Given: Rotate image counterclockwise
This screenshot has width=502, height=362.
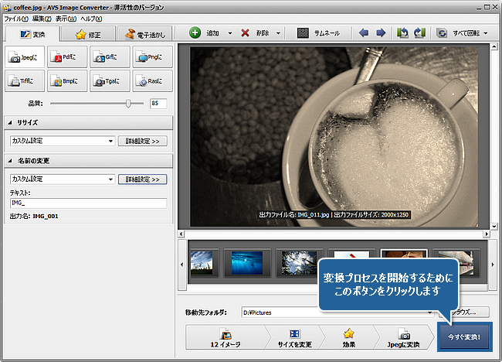Looking at the screenshot, I should [402, 32].
